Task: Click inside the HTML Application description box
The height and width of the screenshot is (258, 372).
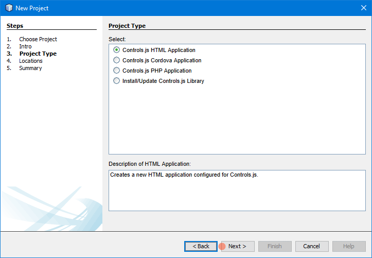Action: tap(237, 191)
